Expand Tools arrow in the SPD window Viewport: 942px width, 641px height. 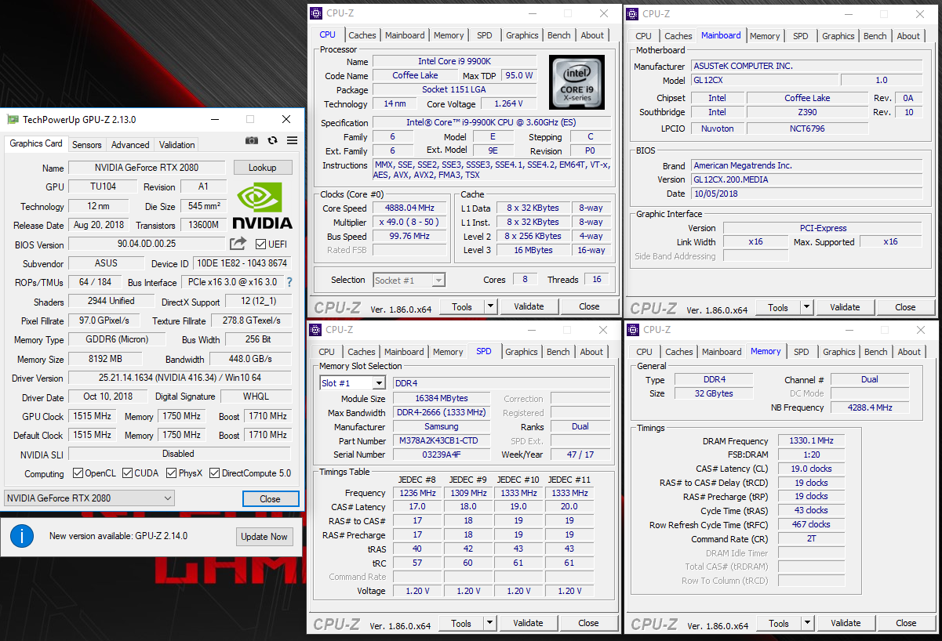click(x=490, y=623)
